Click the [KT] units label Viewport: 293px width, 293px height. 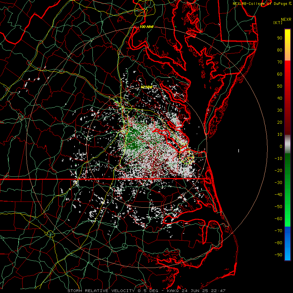(x=278, y=22)
